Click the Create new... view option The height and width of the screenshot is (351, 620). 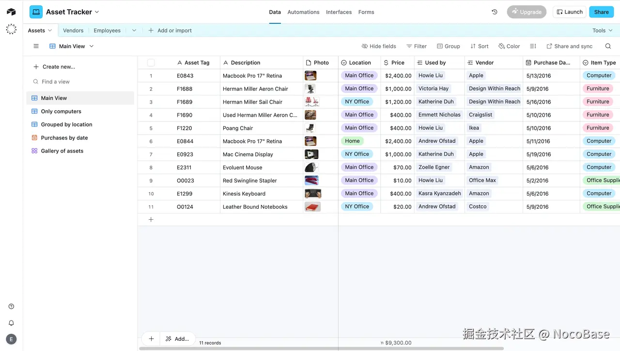[54, 67]
